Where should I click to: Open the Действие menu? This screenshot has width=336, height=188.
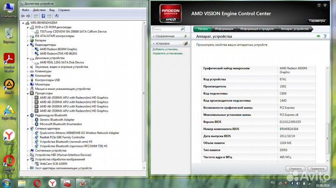(x=39, y=10)
